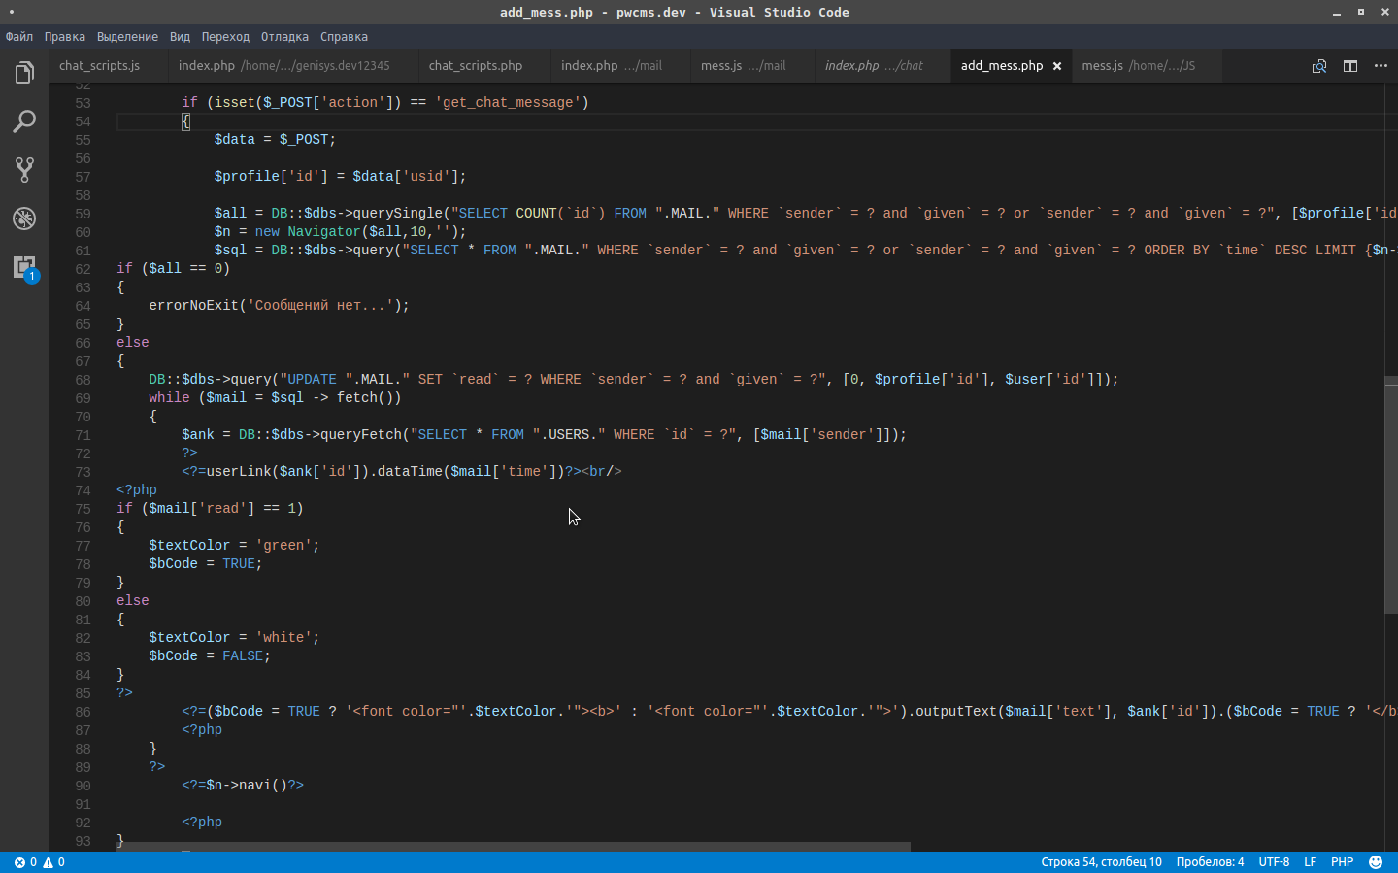This screenshot has width=1398, height=873.
Task: Click the horizontal scrollbar at editor bottom
Action: (x=513, y=847)
